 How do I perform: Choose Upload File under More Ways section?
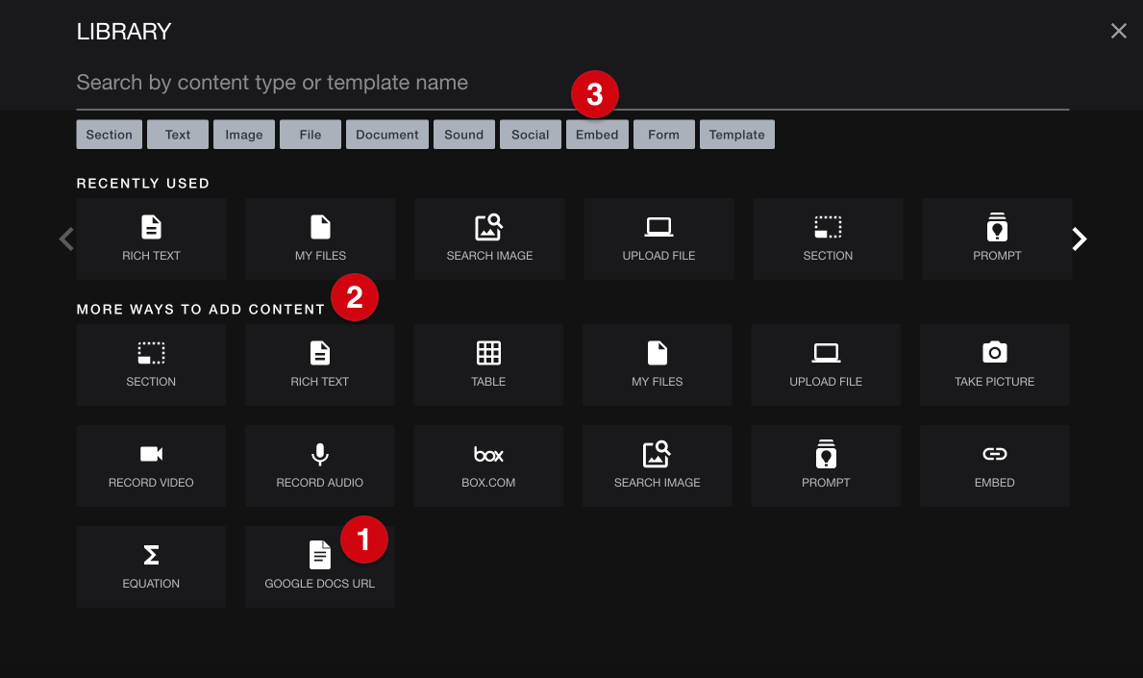(x=826, y=365)
